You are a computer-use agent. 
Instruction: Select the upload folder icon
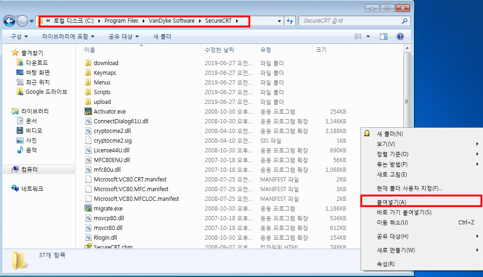coord(88,102)
